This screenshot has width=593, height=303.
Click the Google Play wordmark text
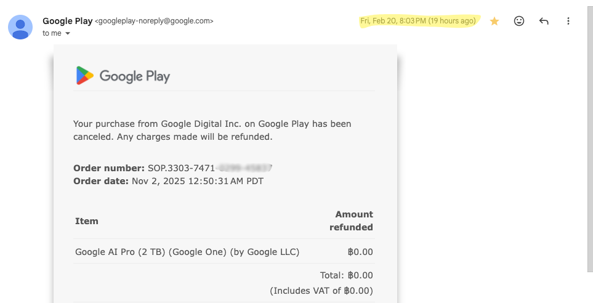[134, 76]
